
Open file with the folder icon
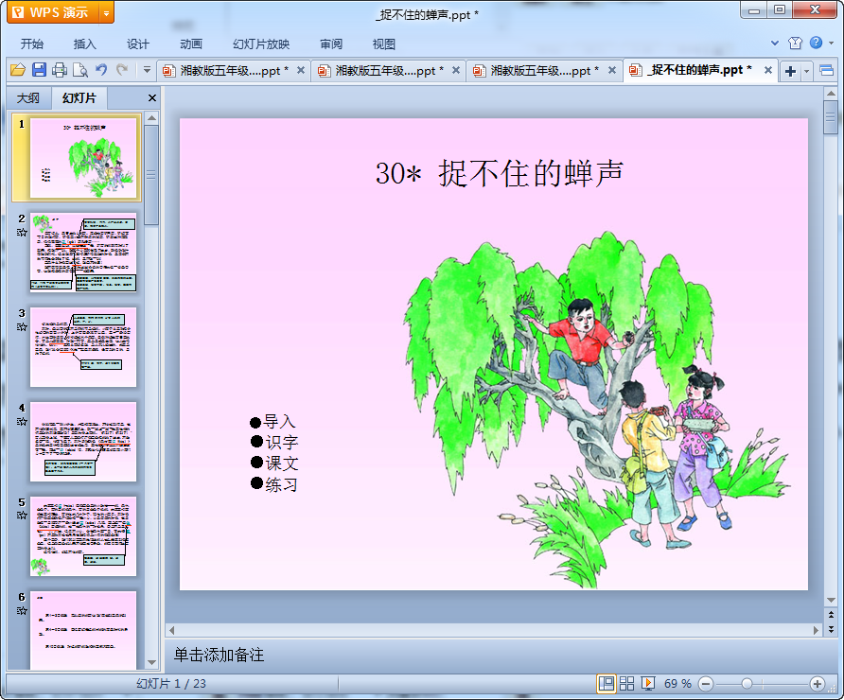tap(18, 70)
